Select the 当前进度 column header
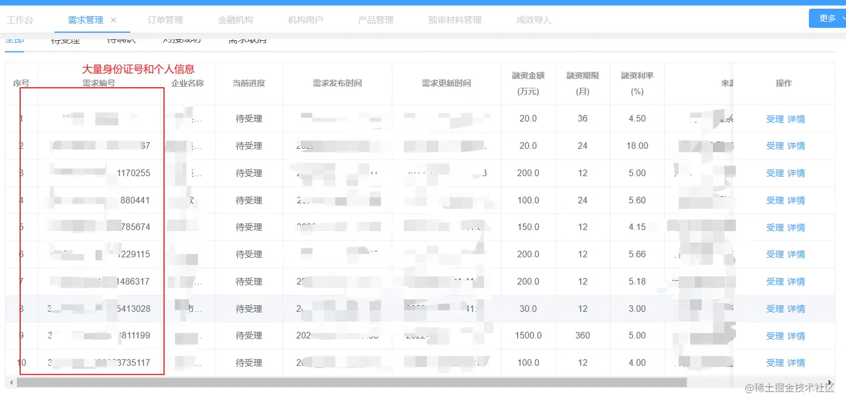Screen dimensions: 846x405 [x=249, y=83]
